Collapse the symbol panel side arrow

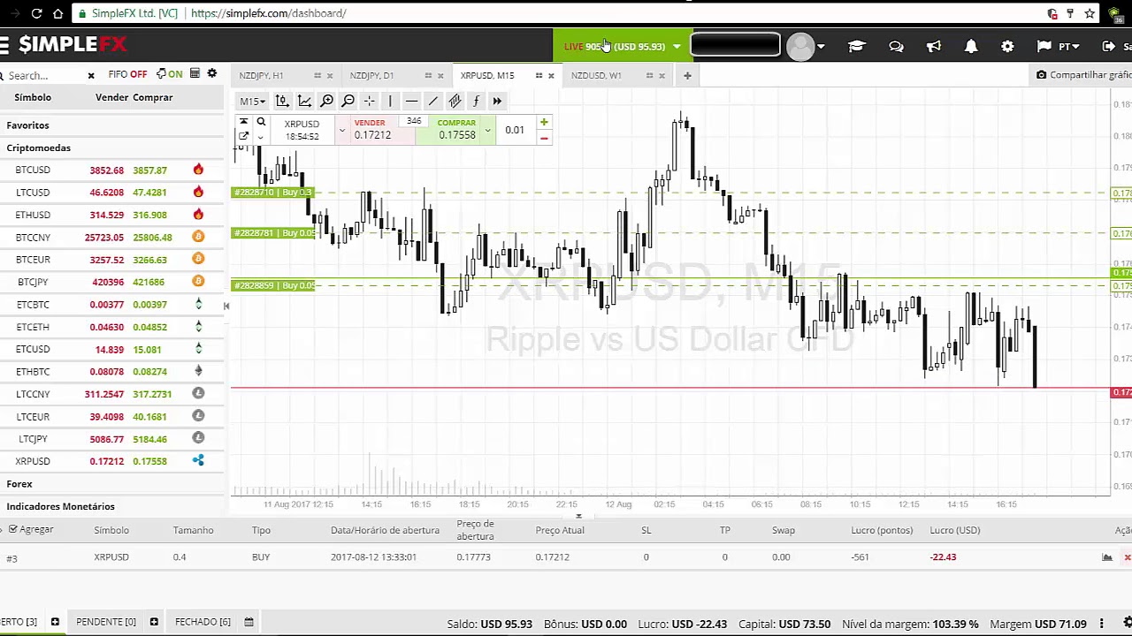tap(226, 306)
